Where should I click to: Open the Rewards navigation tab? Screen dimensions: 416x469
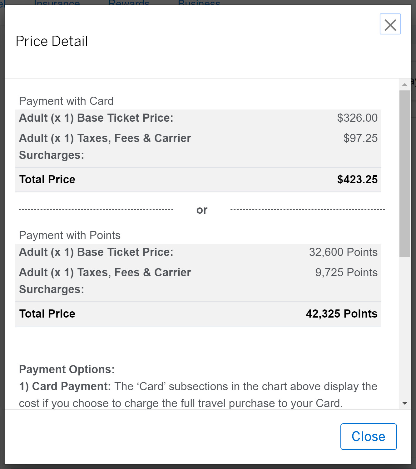click(x=129, y=3)
